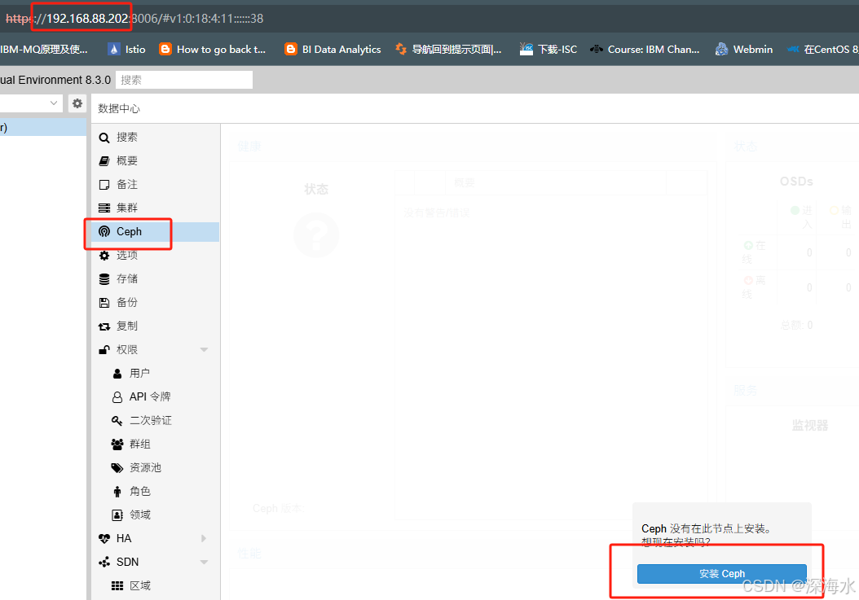Click the 数据中心 panel title
Viewport: 859px width, 600px height.
coord(119,108)
